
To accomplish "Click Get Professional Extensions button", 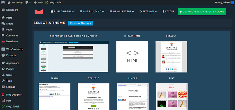I will pyautogui.click(x=202, y=12).
